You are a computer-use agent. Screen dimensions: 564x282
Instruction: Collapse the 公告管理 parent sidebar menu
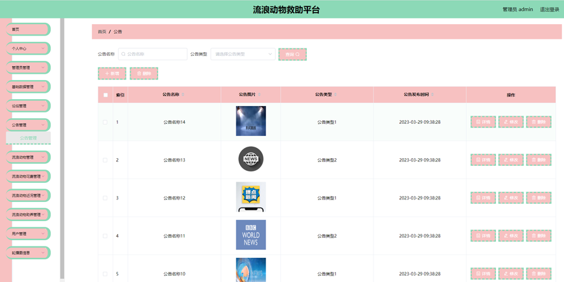click(29, 125)
